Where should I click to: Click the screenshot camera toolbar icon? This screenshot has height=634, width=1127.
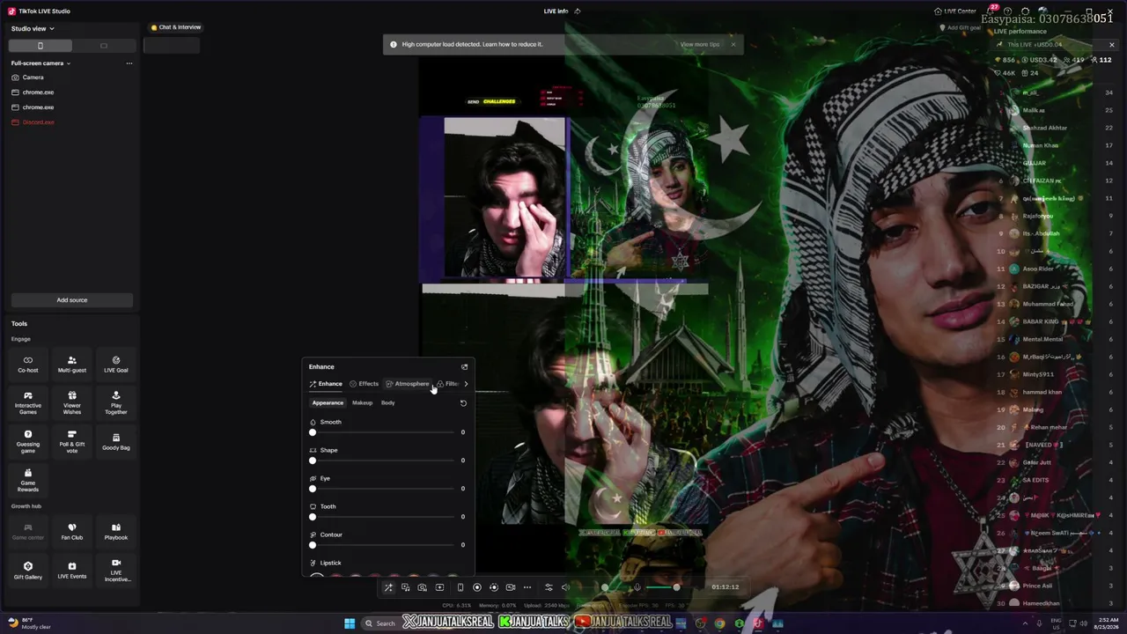[x=423, y=587]
